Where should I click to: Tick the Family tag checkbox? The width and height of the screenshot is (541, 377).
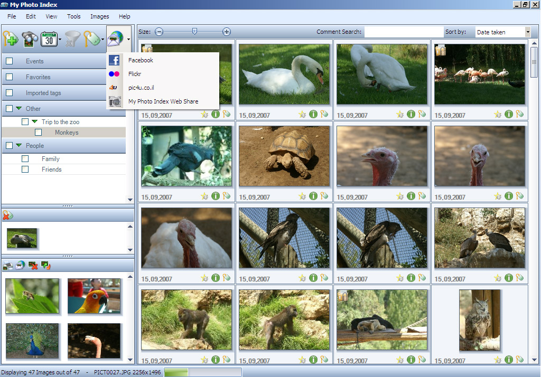tap(25, 158)
